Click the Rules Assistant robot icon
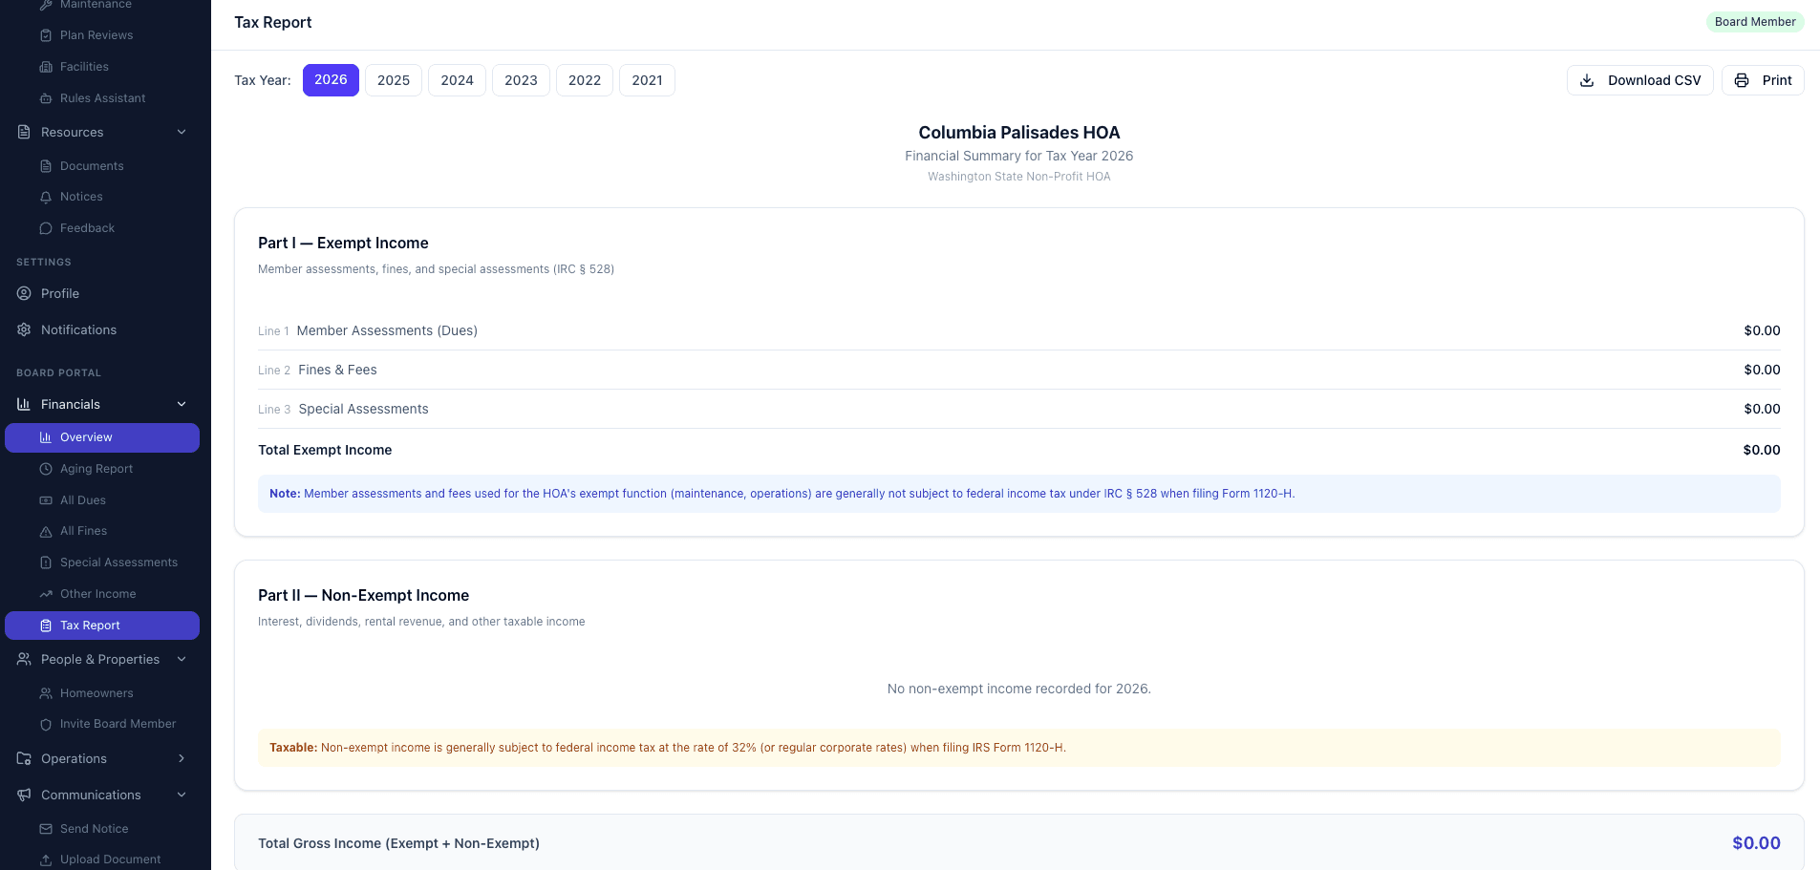The width and height of the screenshot is (1820, 870). coord(46,98)
